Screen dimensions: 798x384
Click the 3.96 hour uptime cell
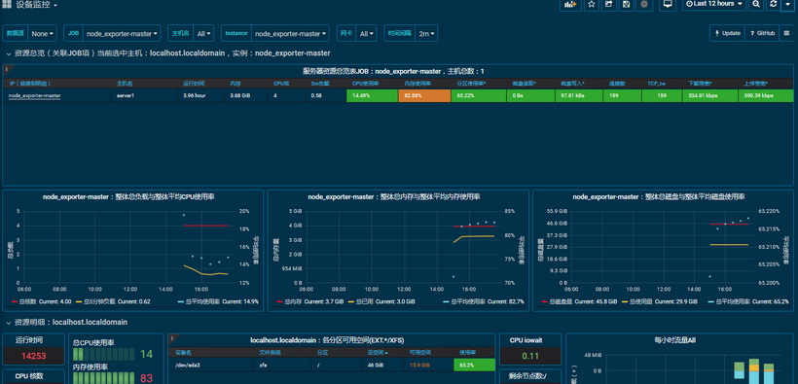[x=201, y=95]
